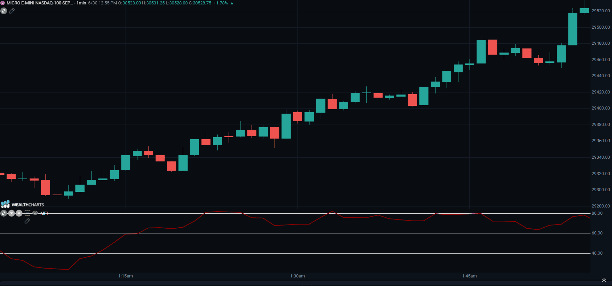Click the 29280.00 price axis label
This screenshot has width=612, height=286.
[601, 206]
